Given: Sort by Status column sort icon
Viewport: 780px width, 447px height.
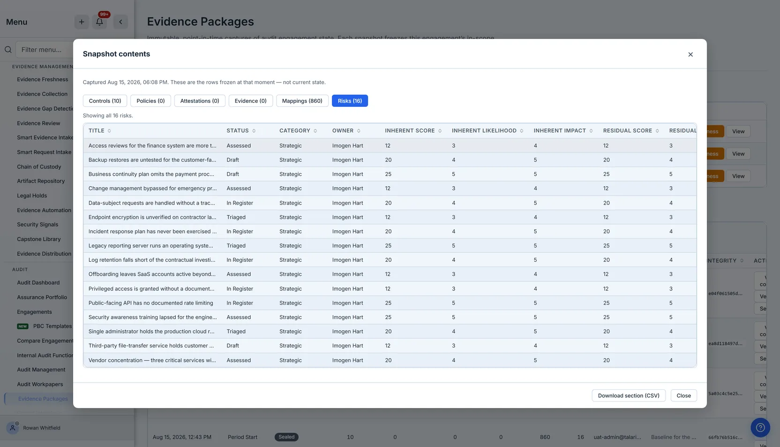Looking at the screenshot, I should [x=254, y=131].
